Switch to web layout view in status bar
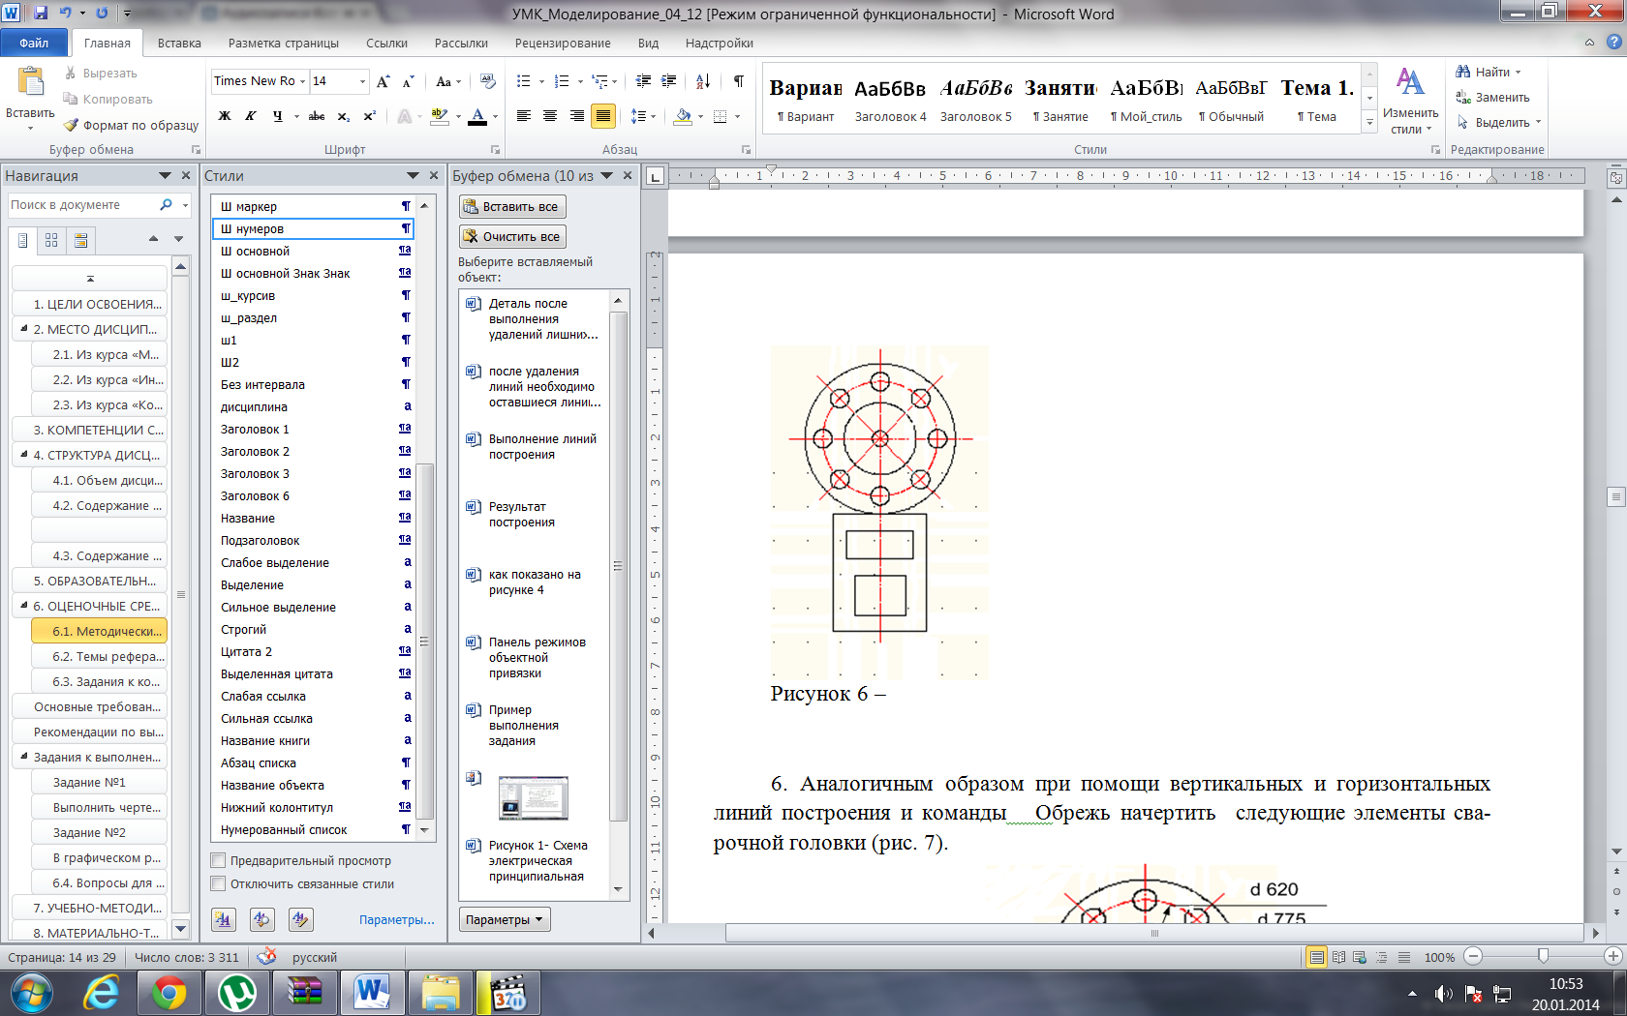Viewport: 1627px width, 1016px height. pos(1360,957)
